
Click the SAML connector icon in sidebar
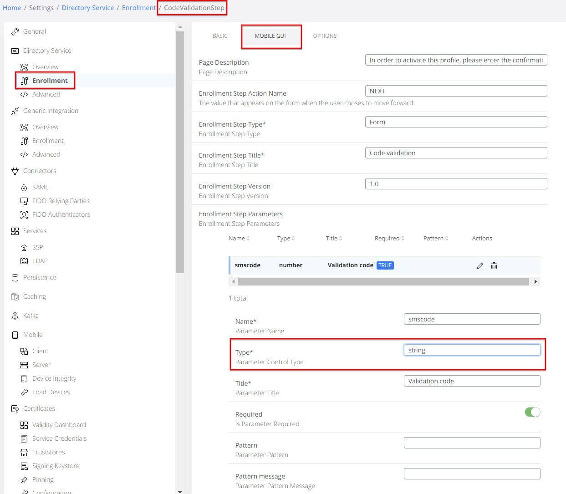[24, 188]
